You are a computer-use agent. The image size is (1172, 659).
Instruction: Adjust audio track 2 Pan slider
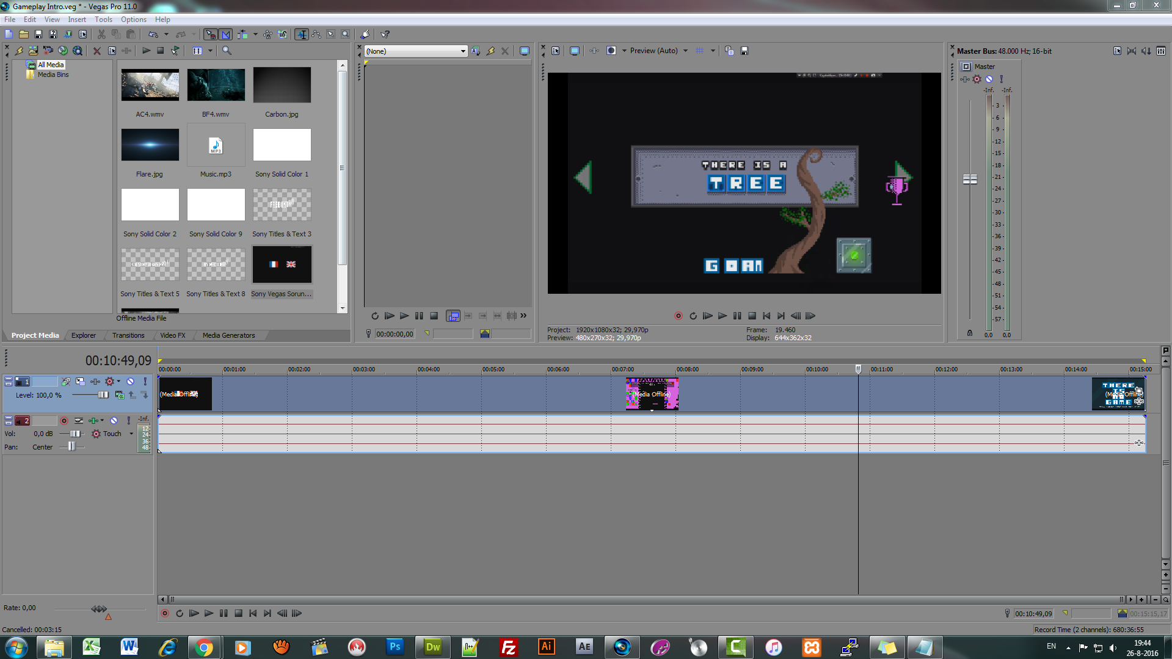pyautogui.click(x=72, y=447)
